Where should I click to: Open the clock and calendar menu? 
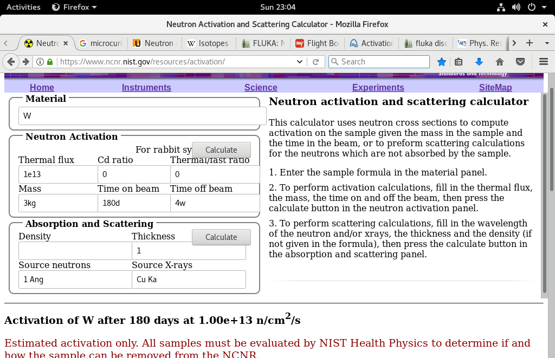[x=278, y=7]
